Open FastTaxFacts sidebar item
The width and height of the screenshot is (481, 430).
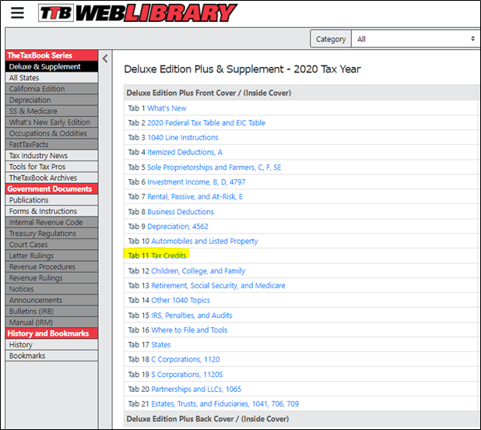pyautogui.click(x=51, y=144)
